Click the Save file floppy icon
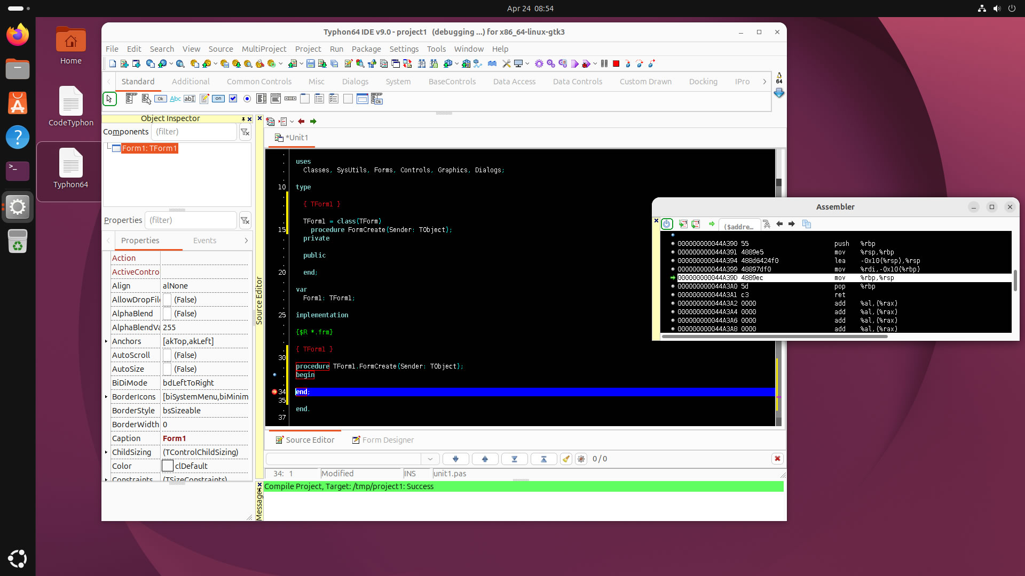The image size is (1025, 576). click(310, 63)
